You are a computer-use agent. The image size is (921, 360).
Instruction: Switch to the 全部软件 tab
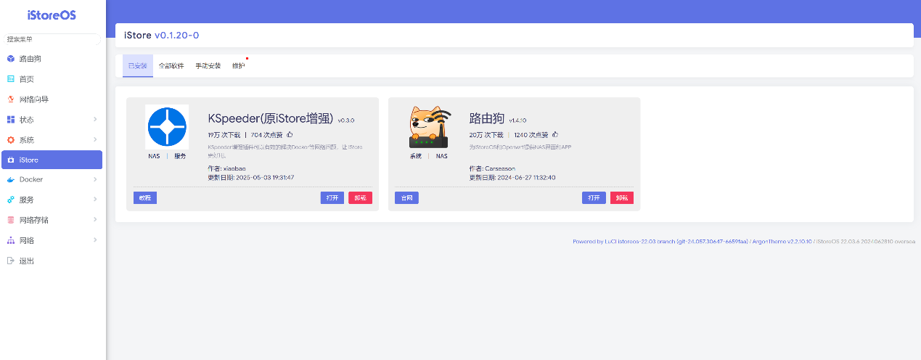pyautogui.click(x=171, y=65)
